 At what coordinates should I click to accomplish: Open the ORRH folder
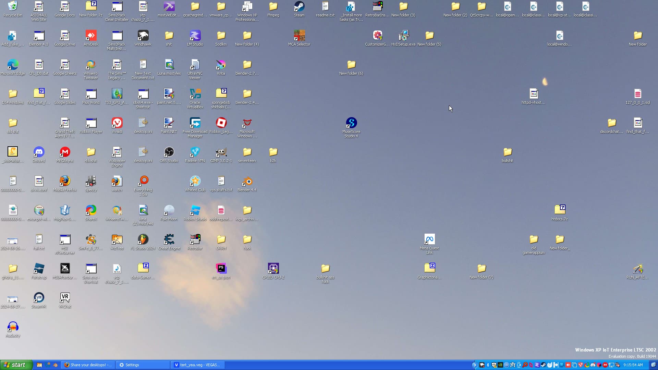pos(221,242)
